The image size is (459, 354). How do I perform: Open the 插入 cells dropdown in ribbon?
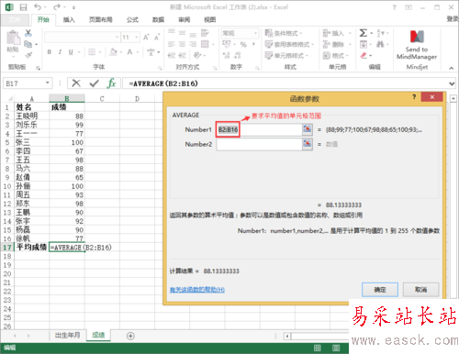[337, 33]
